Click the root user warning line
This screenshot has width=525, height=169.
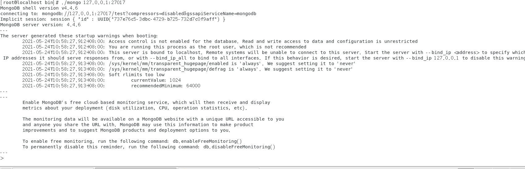coord(207,47)
